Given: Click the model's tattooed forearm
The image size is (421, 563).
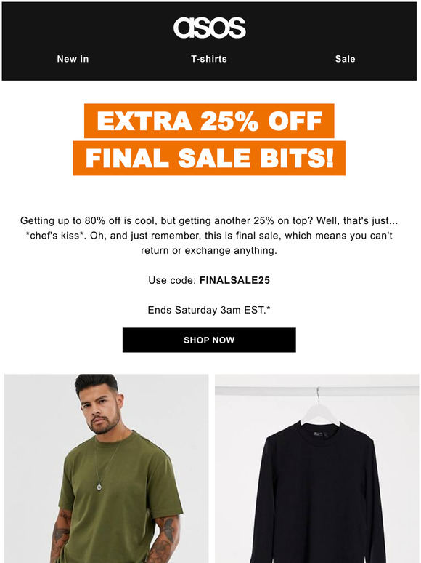Looking at the screenshot, I should tap(167, 538).
